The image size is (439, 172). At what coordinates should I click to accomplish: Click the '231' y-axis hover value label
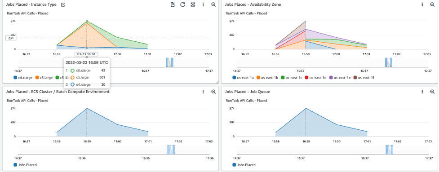[x=11, y=38]
